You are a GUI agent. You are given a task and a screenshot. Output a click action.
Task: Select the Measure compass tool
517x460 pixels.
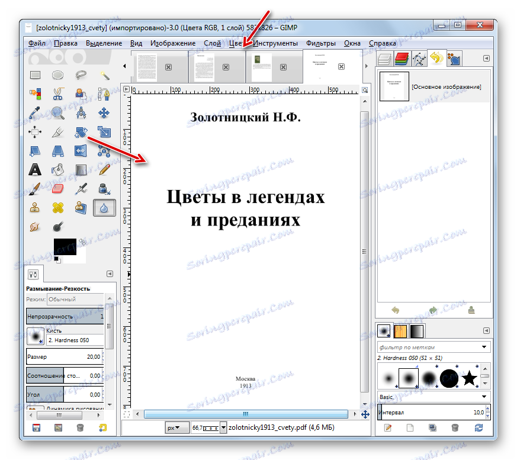point(81,113)
